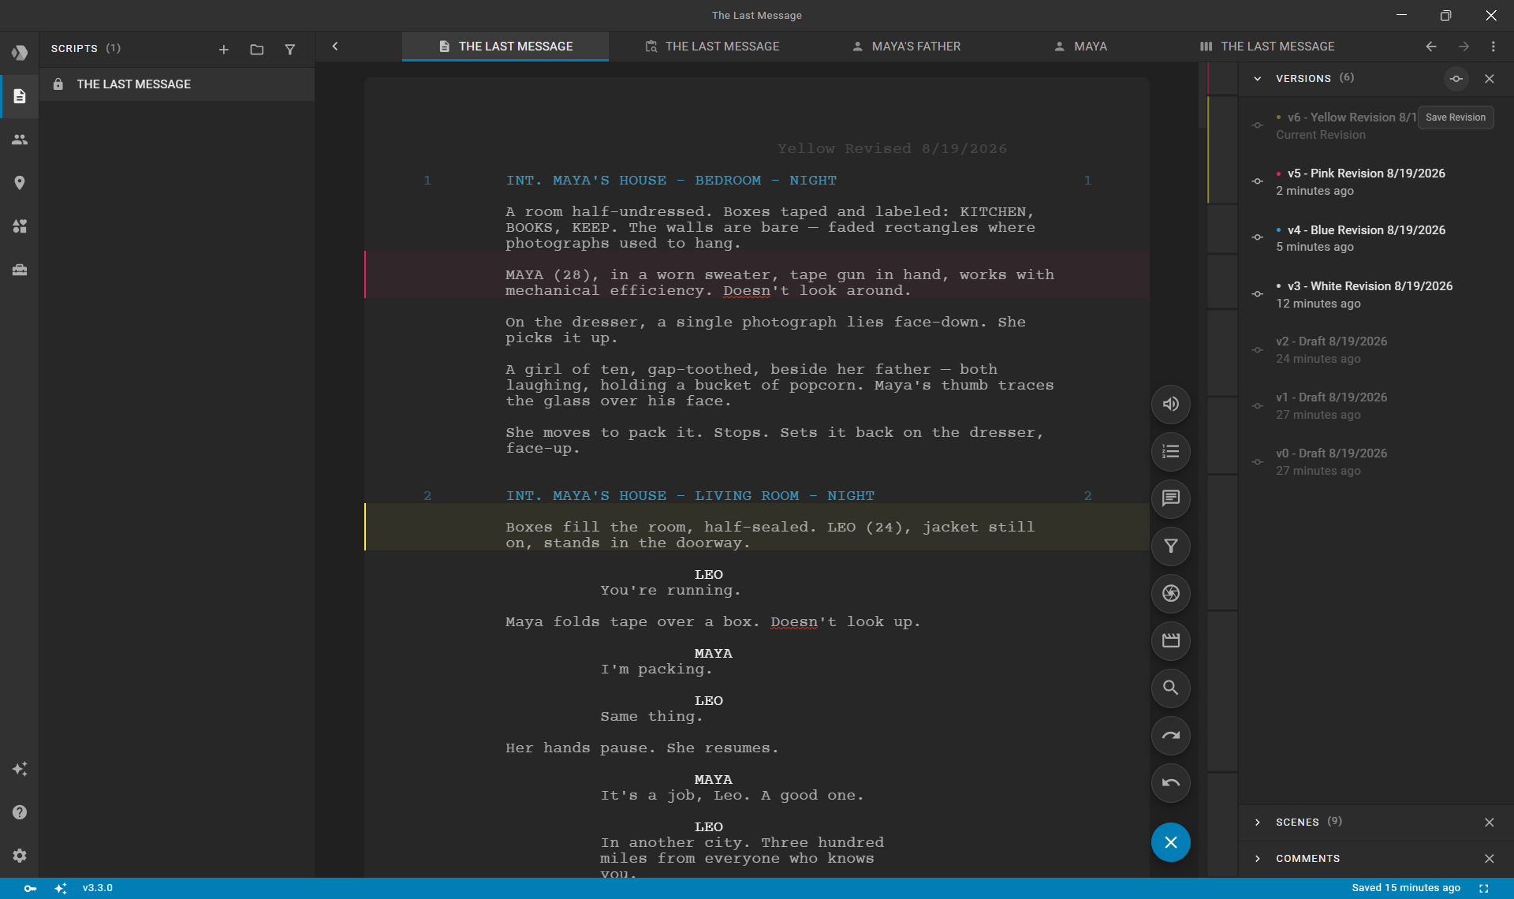Click scene 1 heading MAYA'S HOUSE BEDROOM
This screenshot has height=899, width=1514.
(671, 181)
